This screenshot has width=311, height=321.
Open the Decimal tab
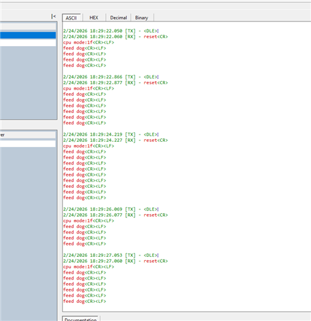pos(119,18)
